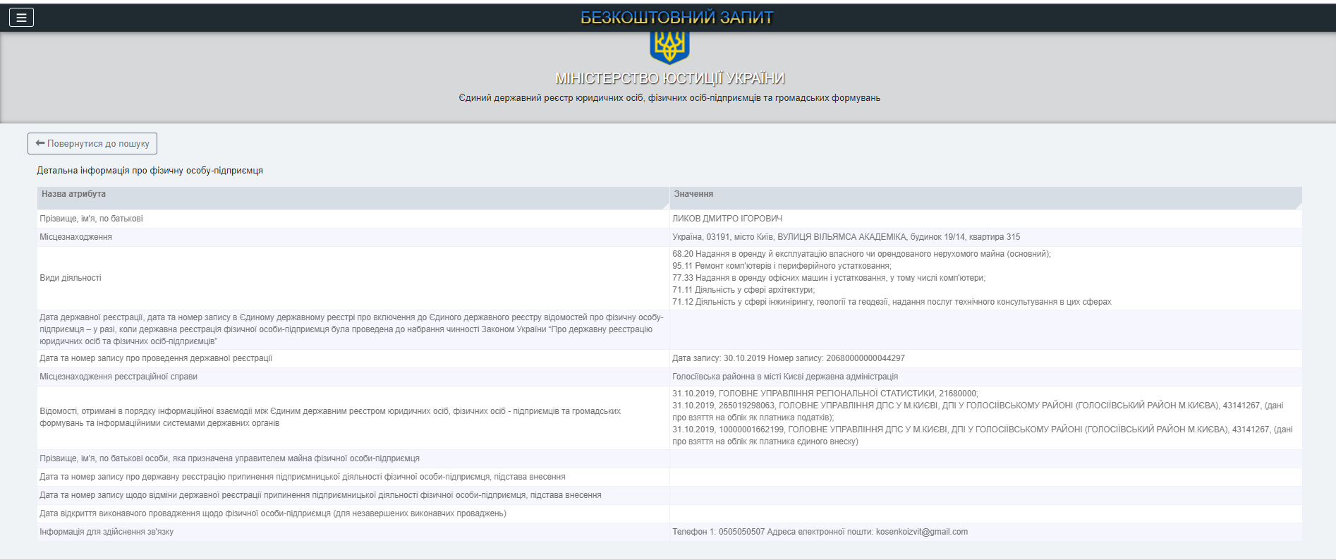Click the back arrow beside "Повернутися до пошуку"

(40, 143)
